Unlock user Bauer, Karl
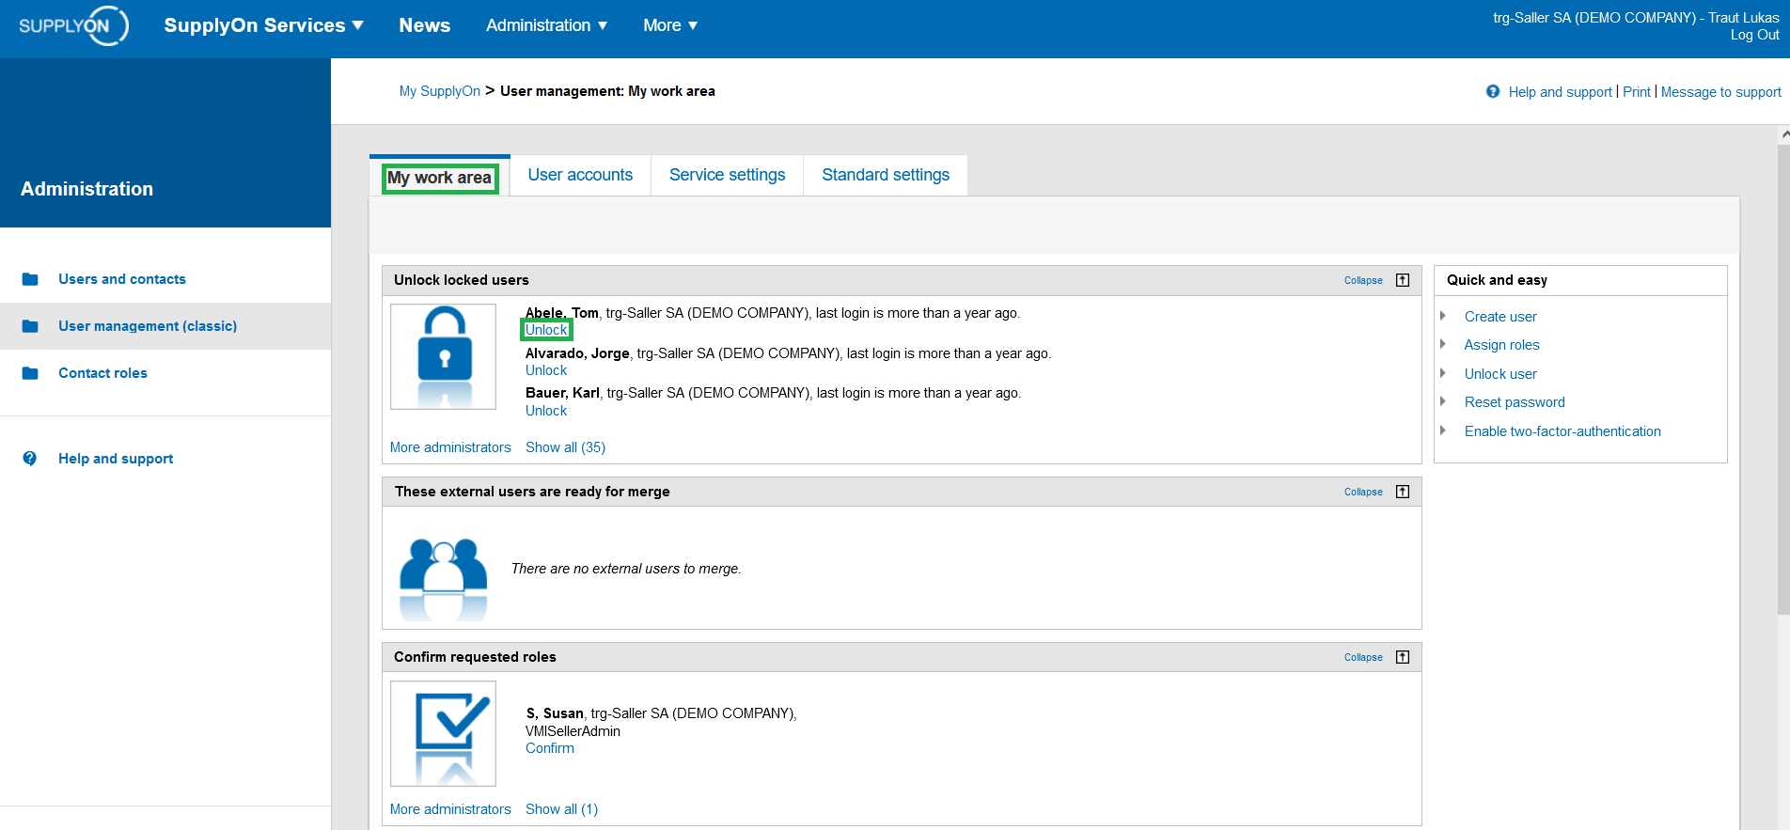The width and height of the screenshot is (1790, 830). click(x=546, y=411)
